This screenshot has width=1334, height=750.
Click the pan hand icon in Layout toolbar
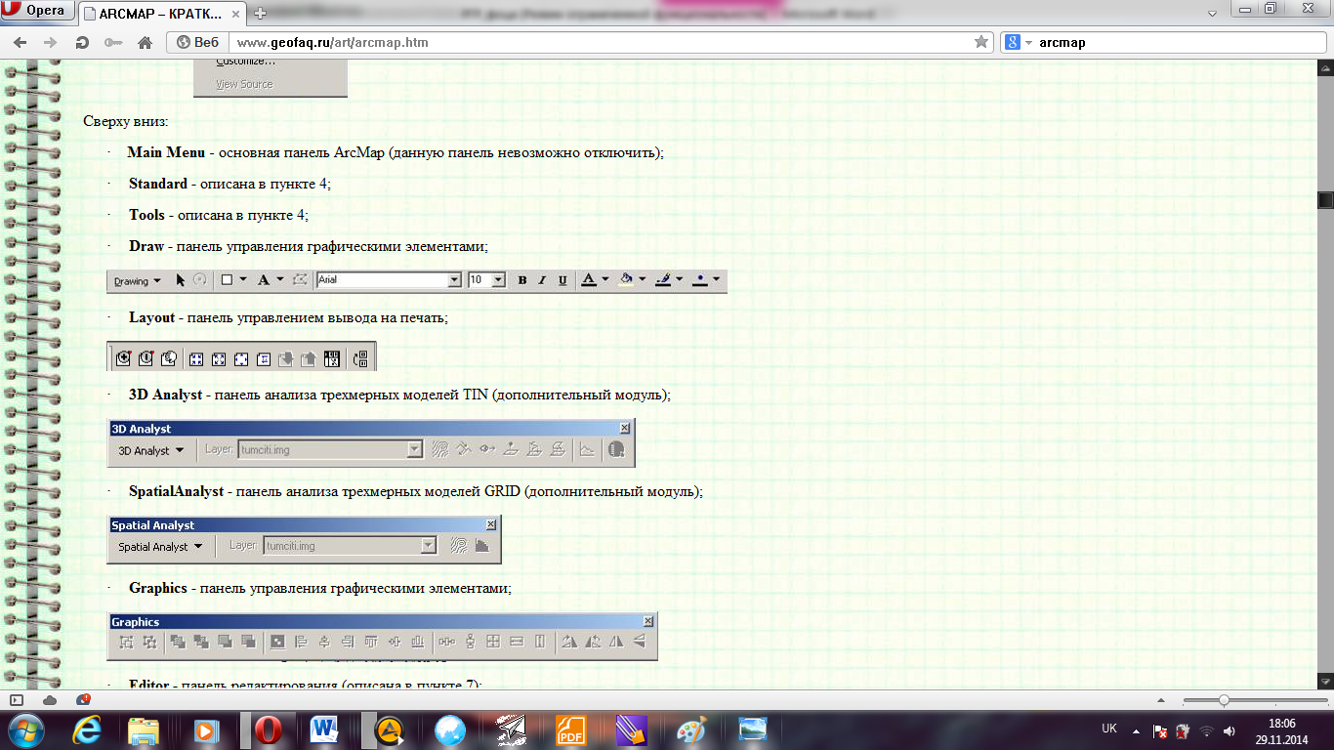(x=169, y=358)
